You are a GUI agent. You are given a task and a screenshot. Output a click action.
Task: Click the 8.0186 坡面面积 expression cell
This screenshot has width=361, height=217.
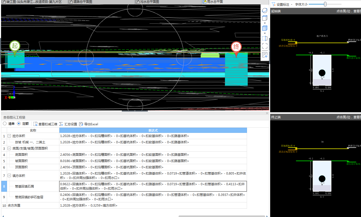click(x=153, y=161)
